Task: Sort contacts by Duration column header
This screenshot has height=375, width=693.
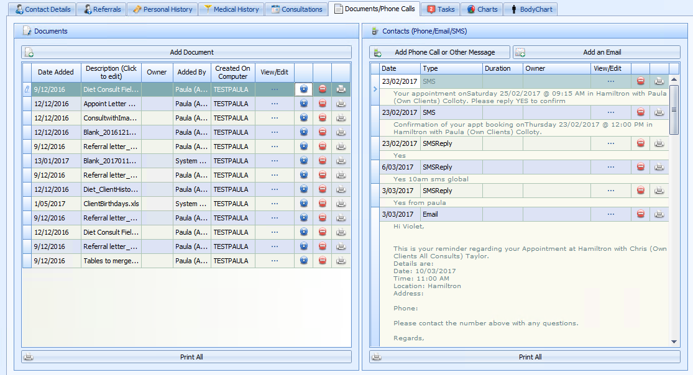Action: pyautogui.click(x=502, y=68)
